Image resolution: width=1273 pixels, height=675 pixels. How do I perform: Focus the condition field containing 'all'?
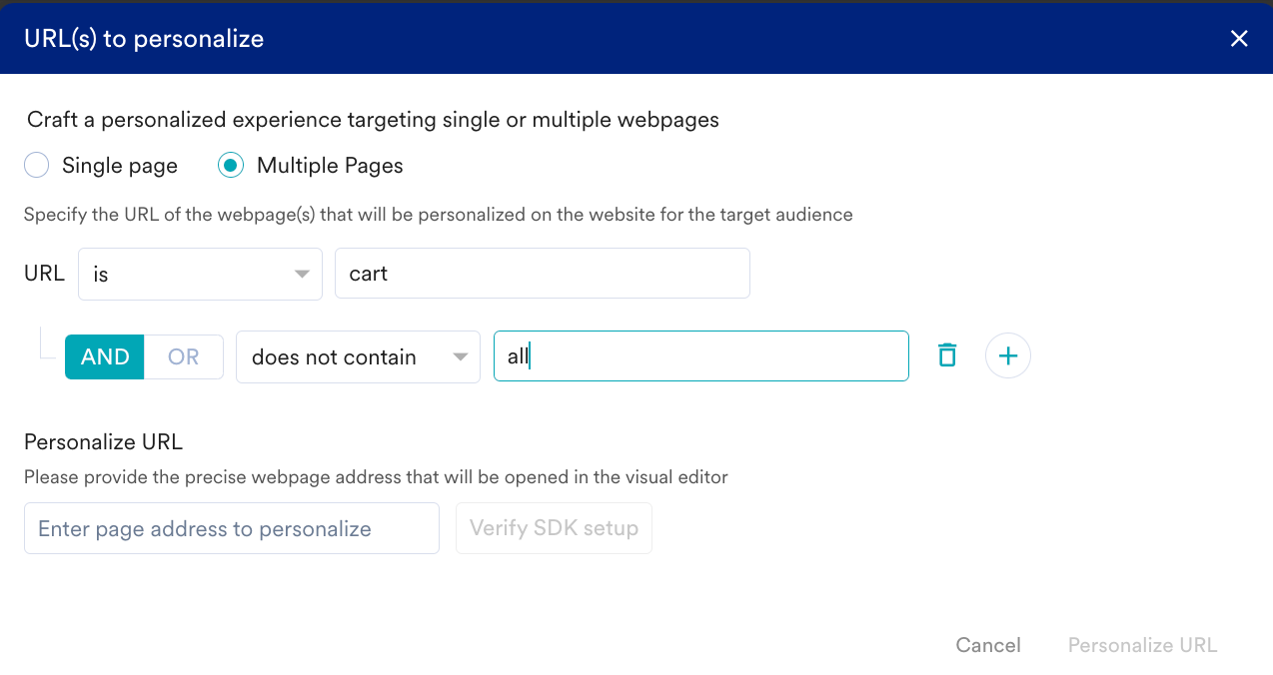[x=701, y=356]
